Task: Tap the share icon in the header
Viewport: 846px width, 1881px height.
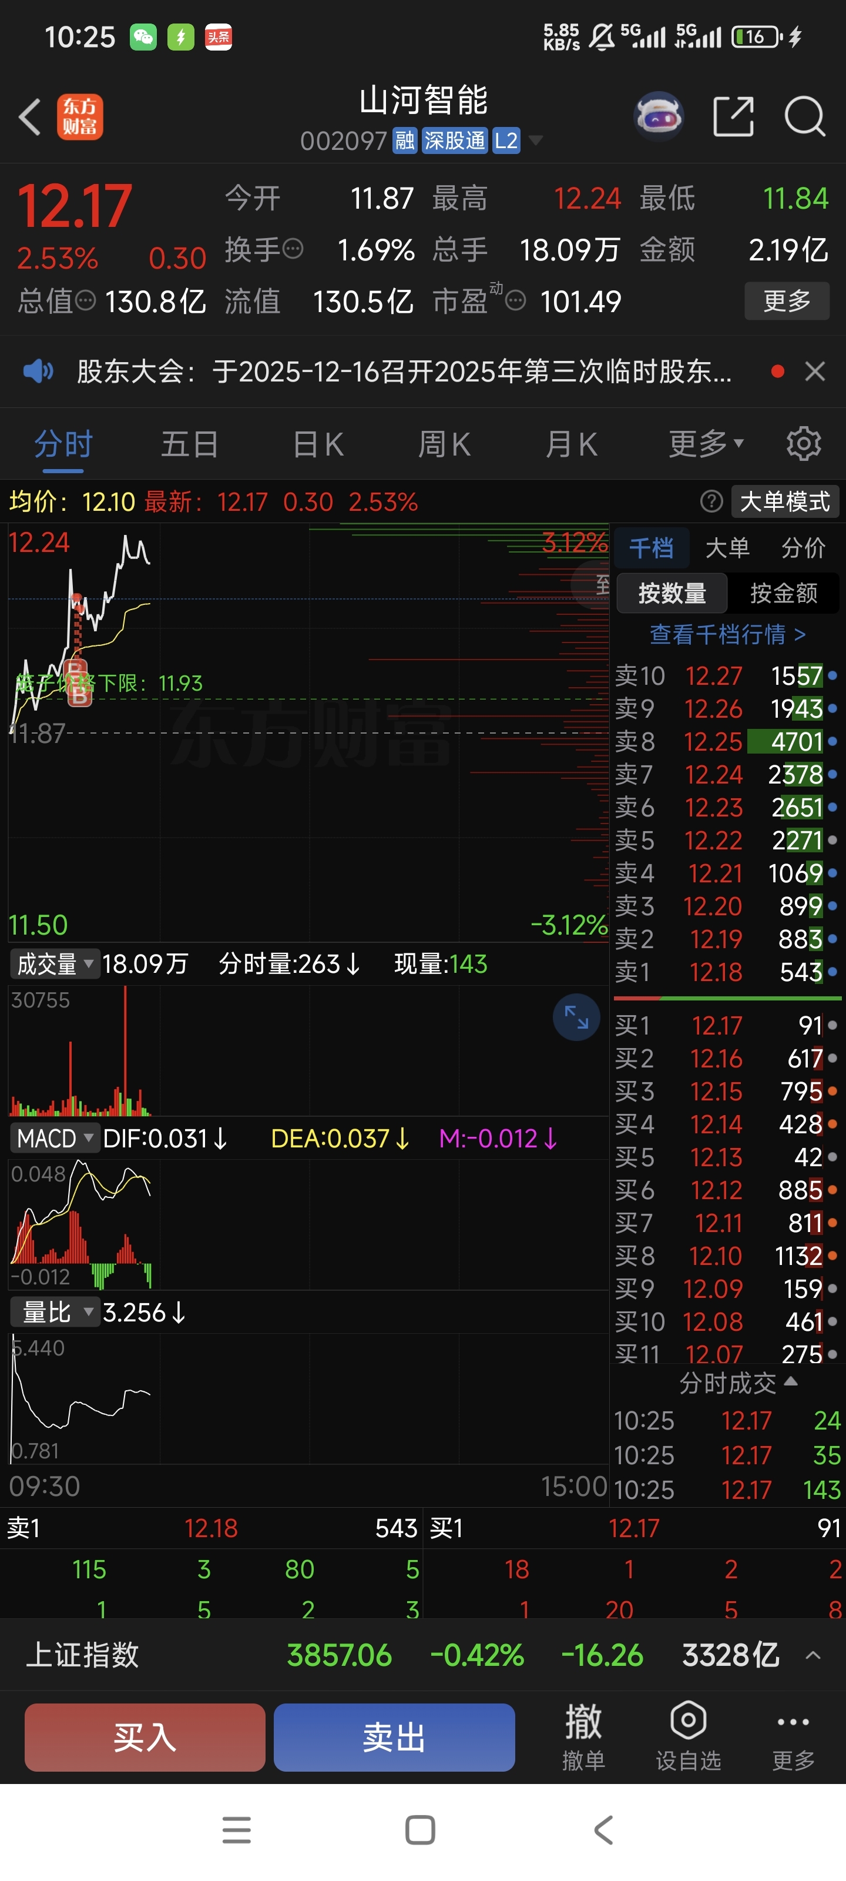Action: point(733,116)
